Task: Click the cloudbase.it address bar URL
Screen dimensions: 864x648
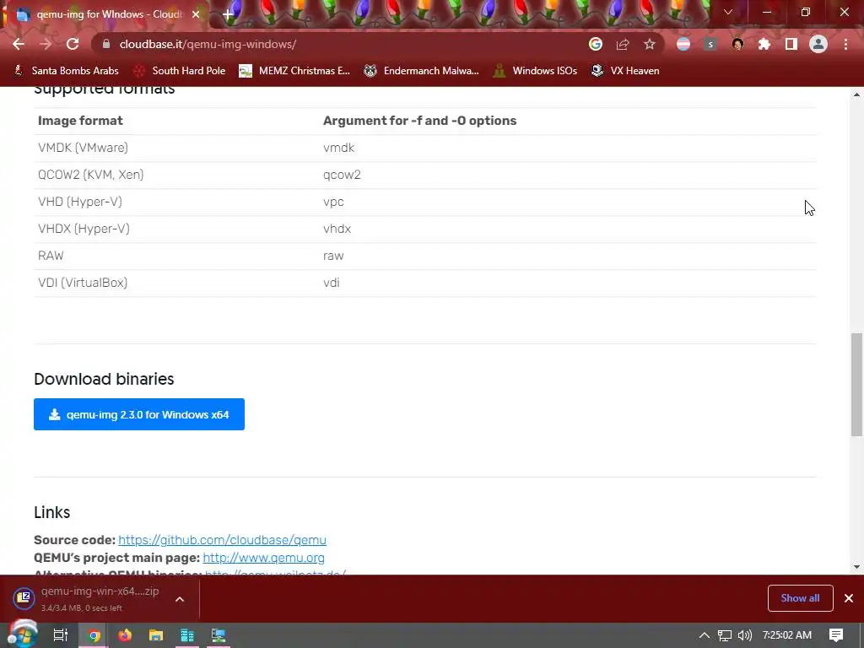Action: [208, 44]
